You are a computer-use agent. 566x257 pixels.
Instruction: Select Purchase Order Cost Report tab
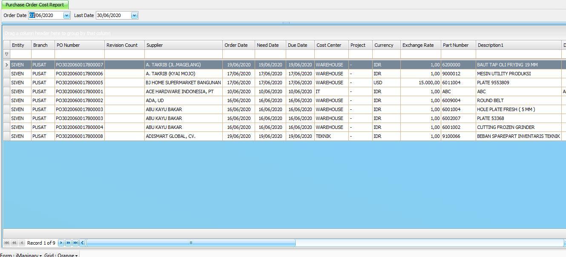[x=34, y=5]
